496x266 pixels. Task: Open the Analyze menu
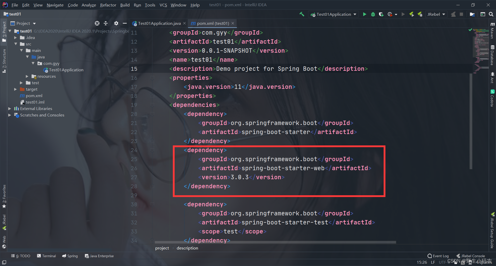(x=89, y=5)
